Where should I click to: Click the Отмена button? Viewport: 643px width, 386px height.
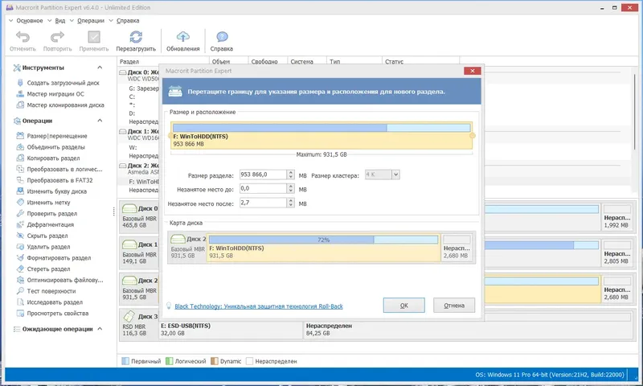(x=454, y=306)
